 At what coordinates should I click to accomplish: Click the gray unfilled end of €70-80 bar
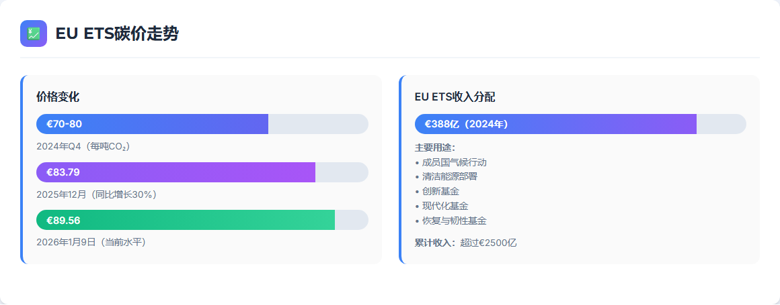coord(318,124)
